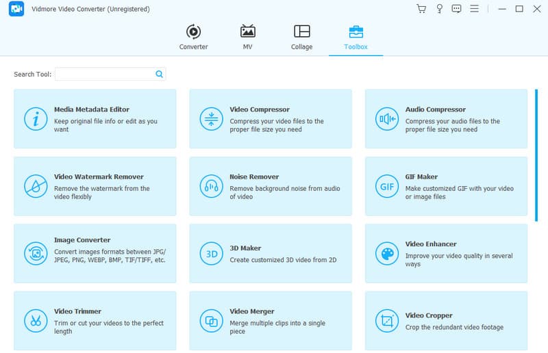Select the Video Trimmer scissors icon
The width and height of the screenshot is (548, 353).
[x=34, y=321]
